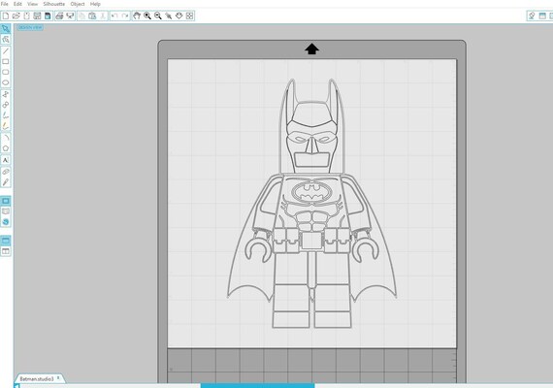Select the Regular Polygon tool

[6, 148]
